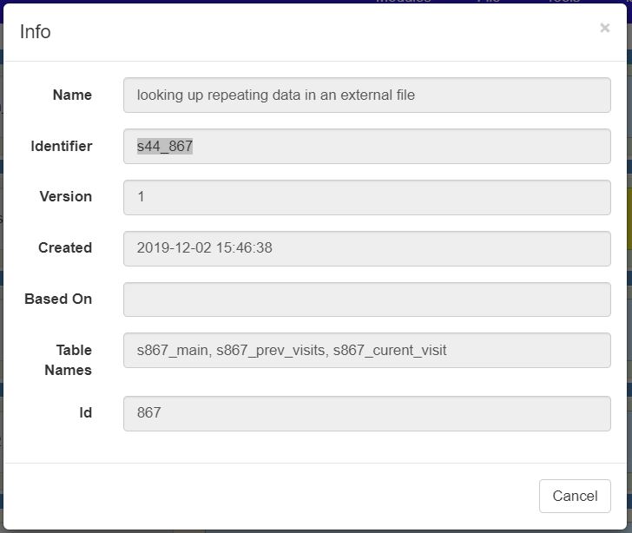Screen dimensions: 632x533
Task: Click the Info dialog title
Action: [x=36, y=32]
